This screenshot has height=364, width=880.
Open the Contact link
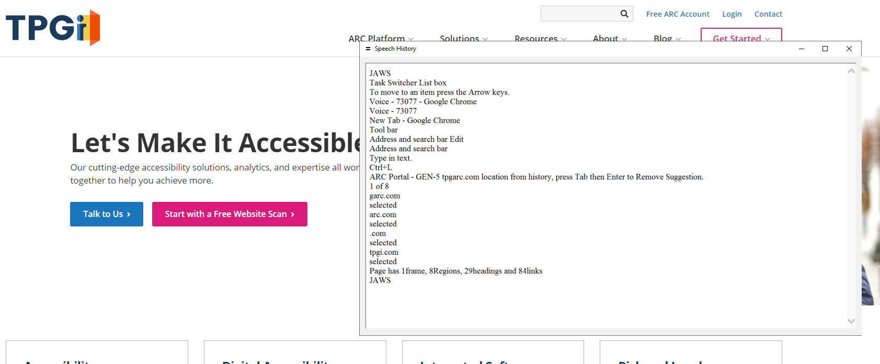point(768,14)
